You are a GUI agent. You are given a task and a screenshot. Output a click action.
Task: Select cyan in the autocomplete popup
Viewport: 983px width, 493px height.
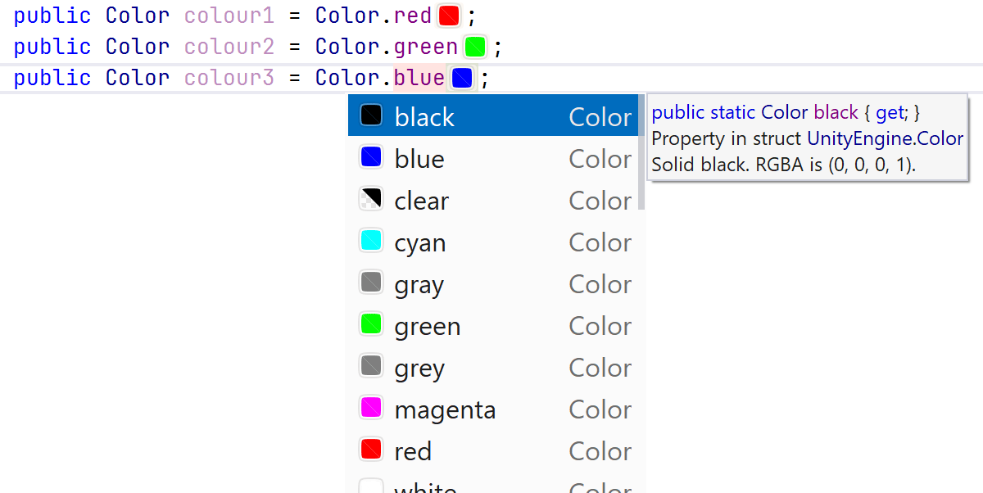pyautogui.click(x=420, y=242)
